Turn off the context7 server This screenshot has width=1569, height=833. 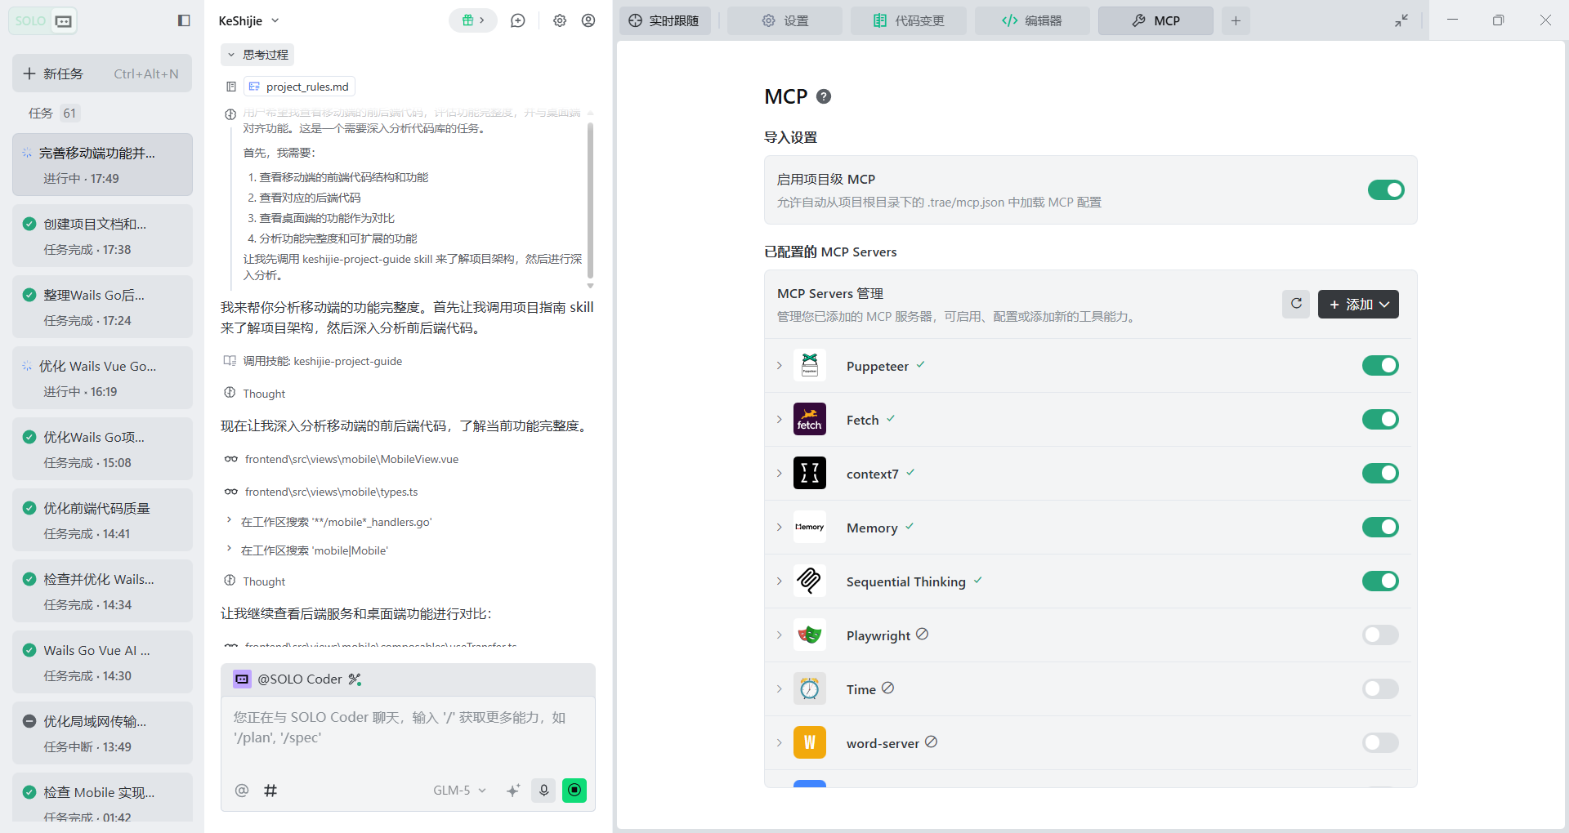pos(1380,473)
